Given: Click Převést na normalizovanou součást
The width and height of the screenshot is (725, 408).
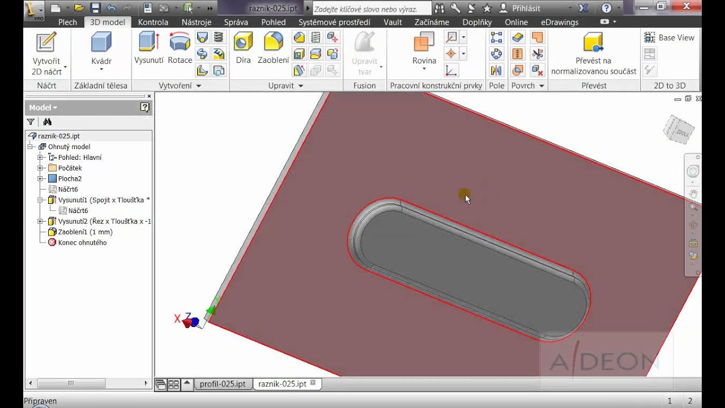Looking at the screenshot, I should pos(594,54).
